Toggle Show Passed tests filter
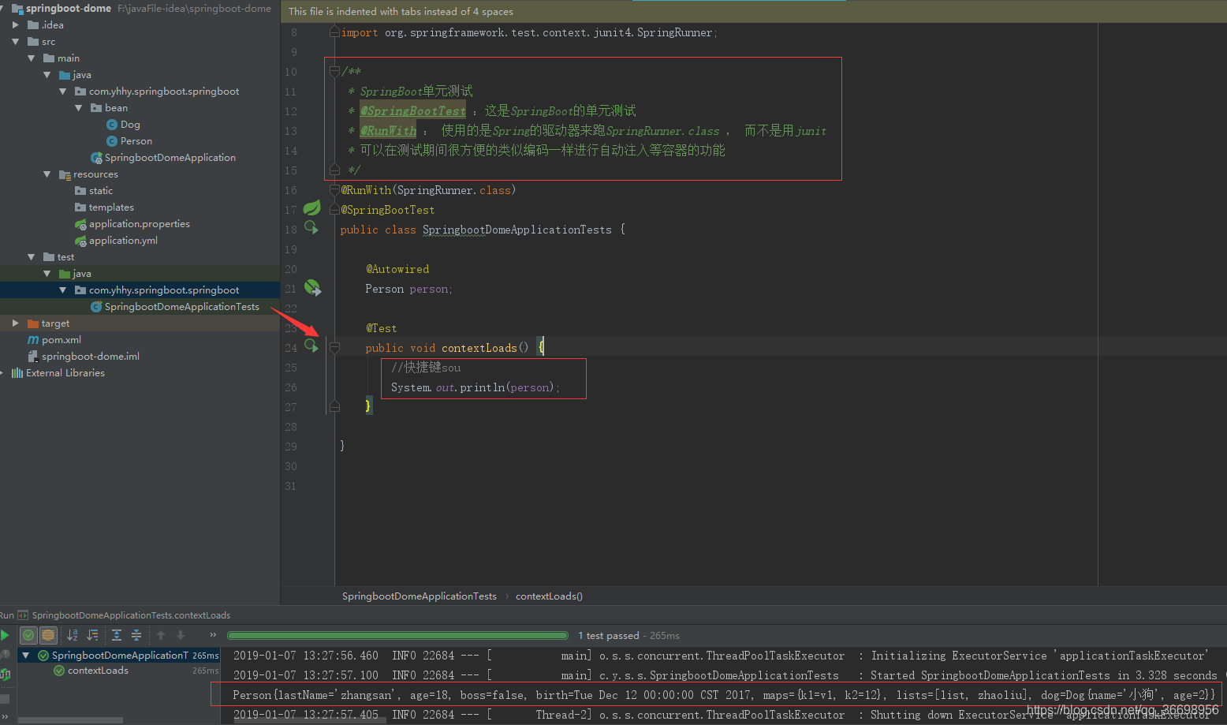 (x=28, y=635)
